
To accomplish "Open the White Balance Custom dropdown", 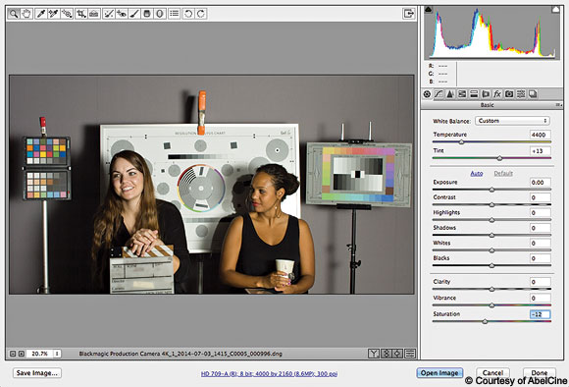I will coord(512,121).
